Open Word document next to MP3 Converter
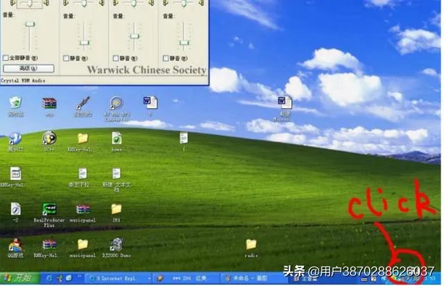Screen dimensions: 444x286 click(x=151, y=102)
